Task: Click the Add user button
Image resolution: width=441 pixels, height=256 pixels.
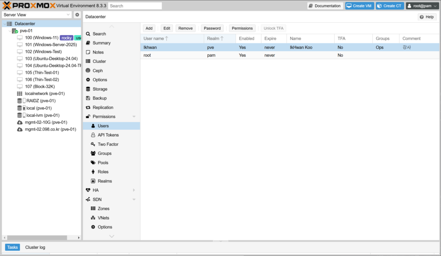Action: (149, 28)
